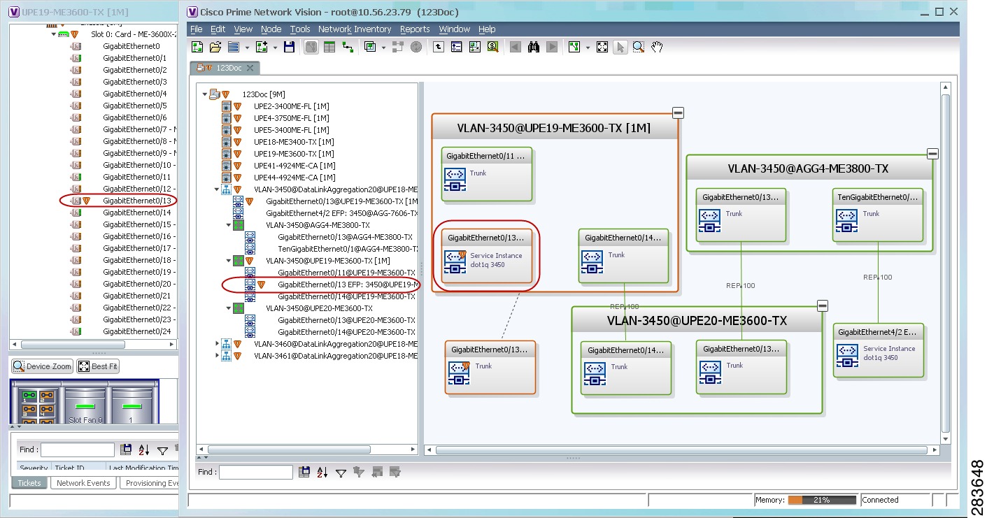Collapse the VLAN-3450@UPE20-ME3600-TX map box with its minus button

(823, 305)
